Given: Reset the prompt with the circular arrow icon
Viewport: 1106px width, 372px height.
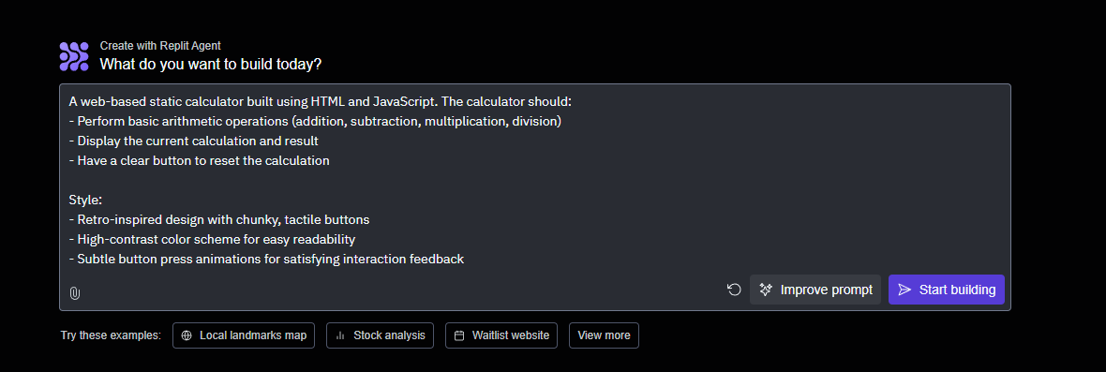Looking at the screenshot, I should (734, 290).
